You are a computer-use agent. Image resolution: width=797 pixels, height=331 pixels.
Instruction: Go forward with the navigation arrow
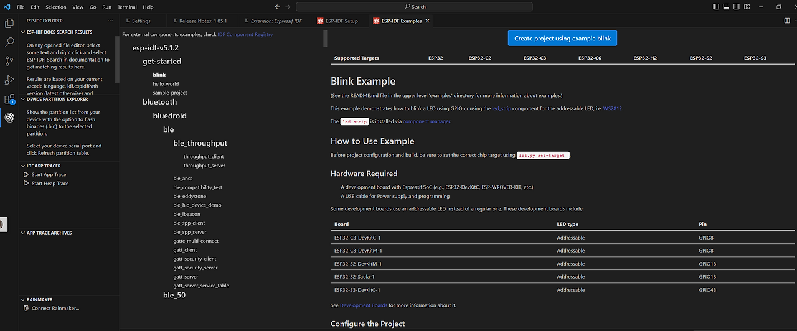288,7
